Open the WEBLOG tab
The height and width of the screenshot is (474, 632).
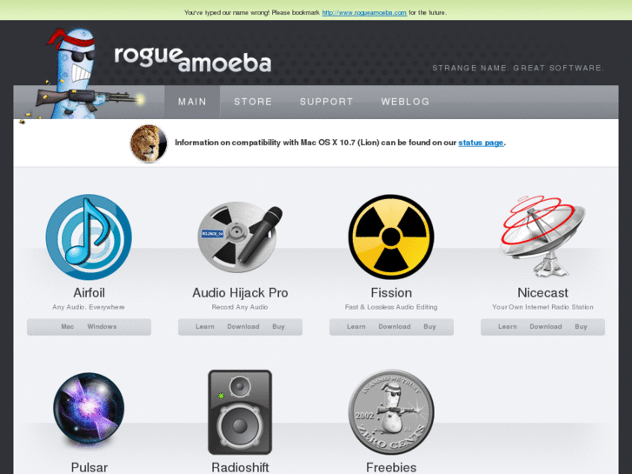point(405,102)
